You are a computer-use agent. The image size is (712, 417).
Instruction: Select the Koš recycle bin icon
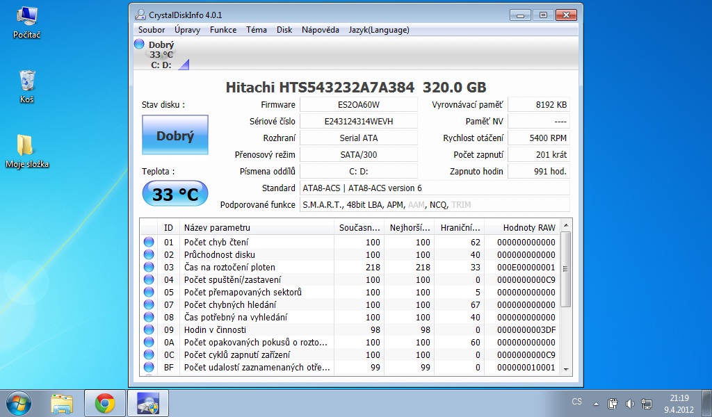(x=27, y=87)
